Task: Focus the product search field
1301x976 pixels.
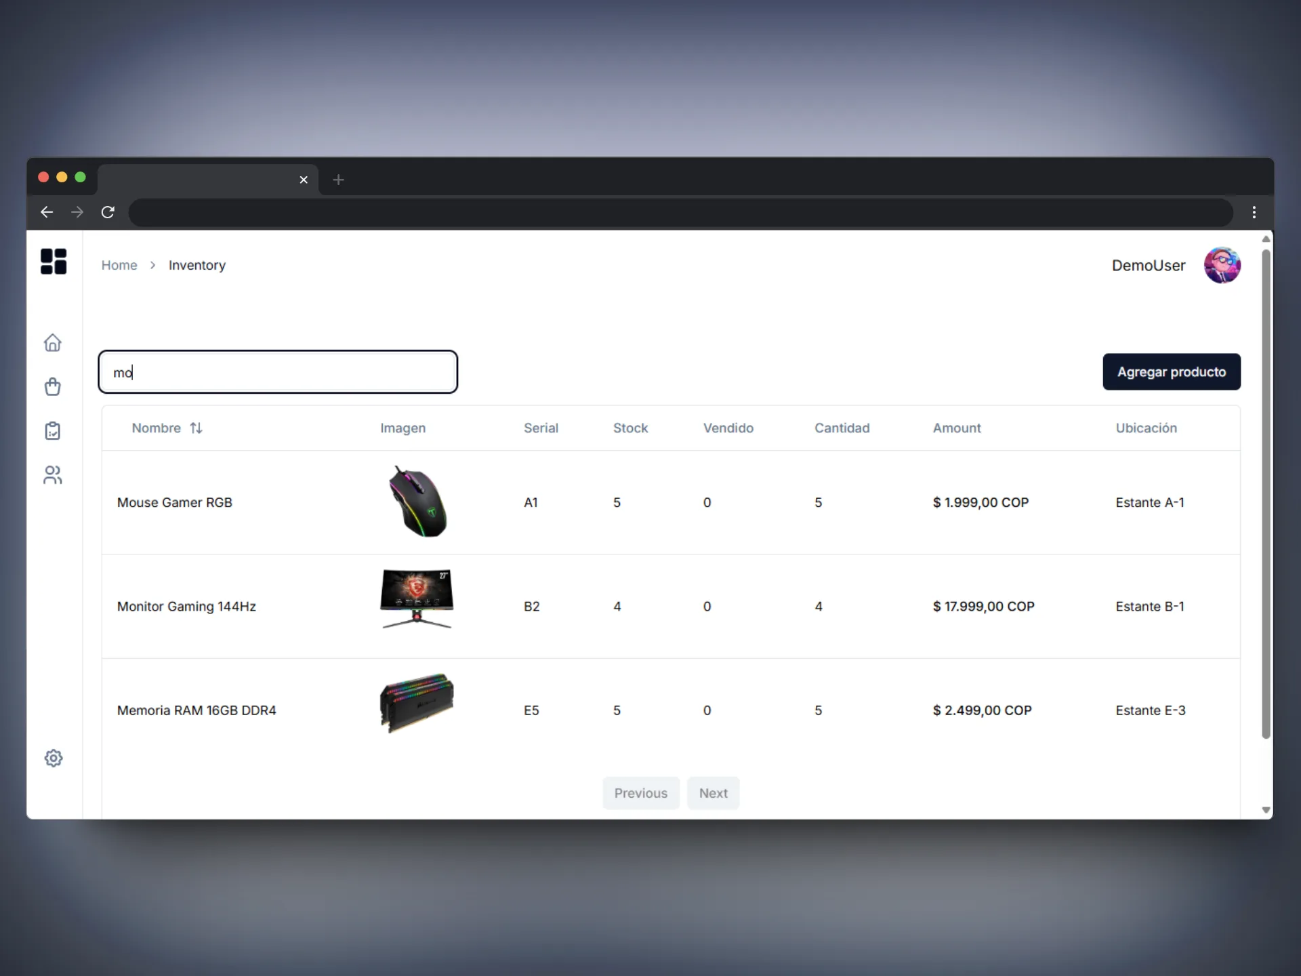Action: click(x=278, y=372)
